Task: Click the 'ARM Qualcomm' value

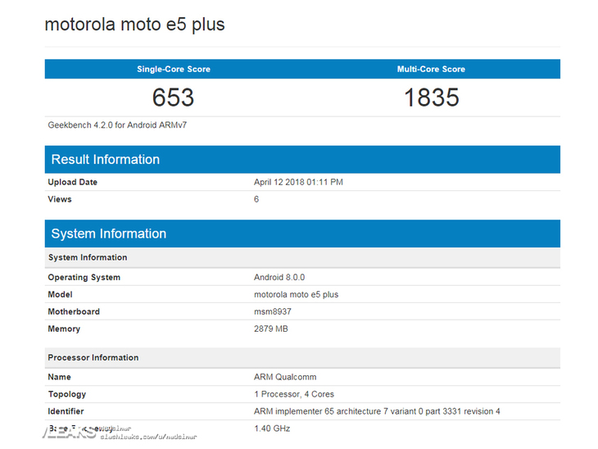Action: (x=285, y=377)
